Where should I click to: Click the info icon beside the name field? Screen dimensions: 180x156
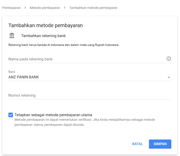pyautogui.click(x=169, y=59)
